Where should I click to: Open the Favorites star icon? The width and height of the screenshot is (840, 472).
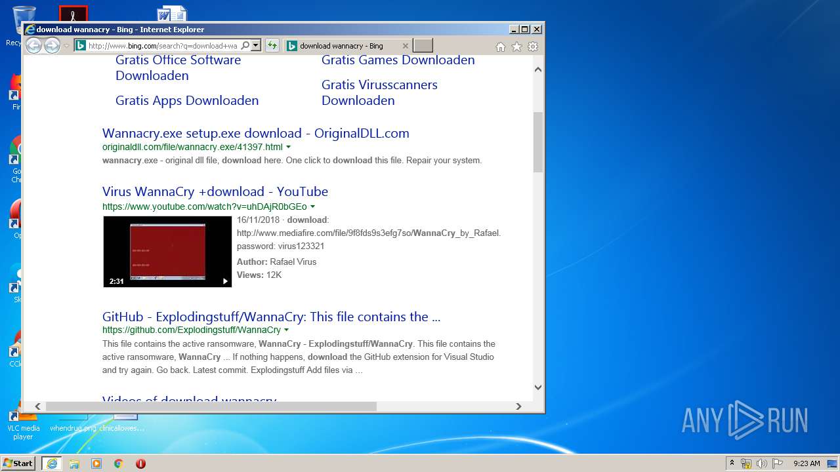pyautogui.click(x=516, y=47)
